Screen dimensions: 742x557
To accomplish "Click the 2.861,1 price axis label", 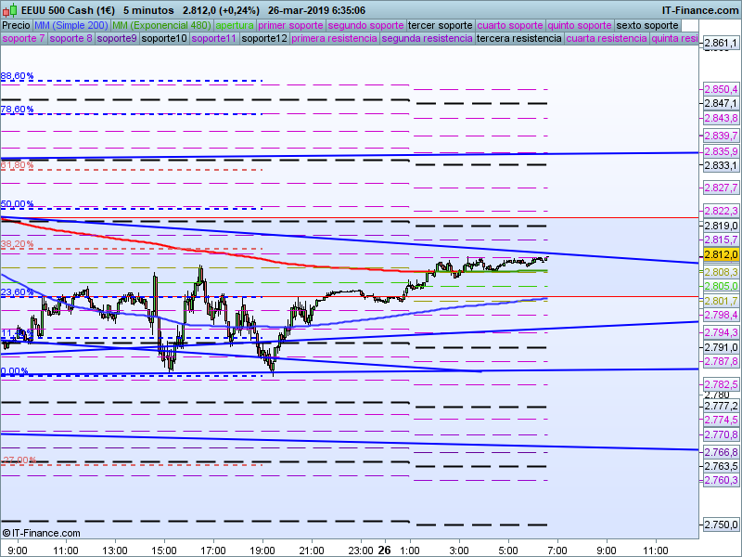I will pos(721,44).
